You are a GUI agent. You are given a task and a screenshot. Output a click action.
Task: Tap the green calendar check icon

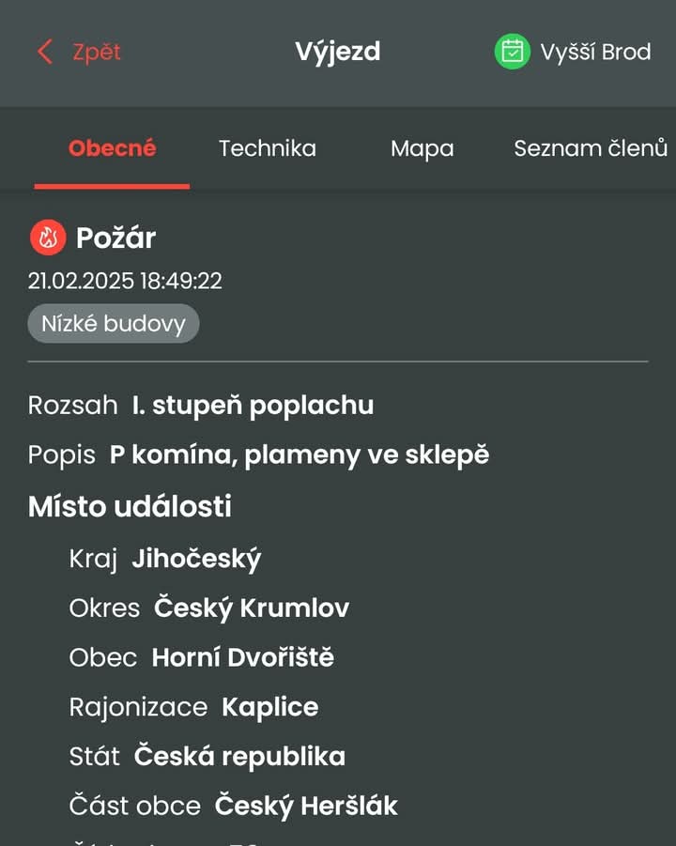click(512, 52)
